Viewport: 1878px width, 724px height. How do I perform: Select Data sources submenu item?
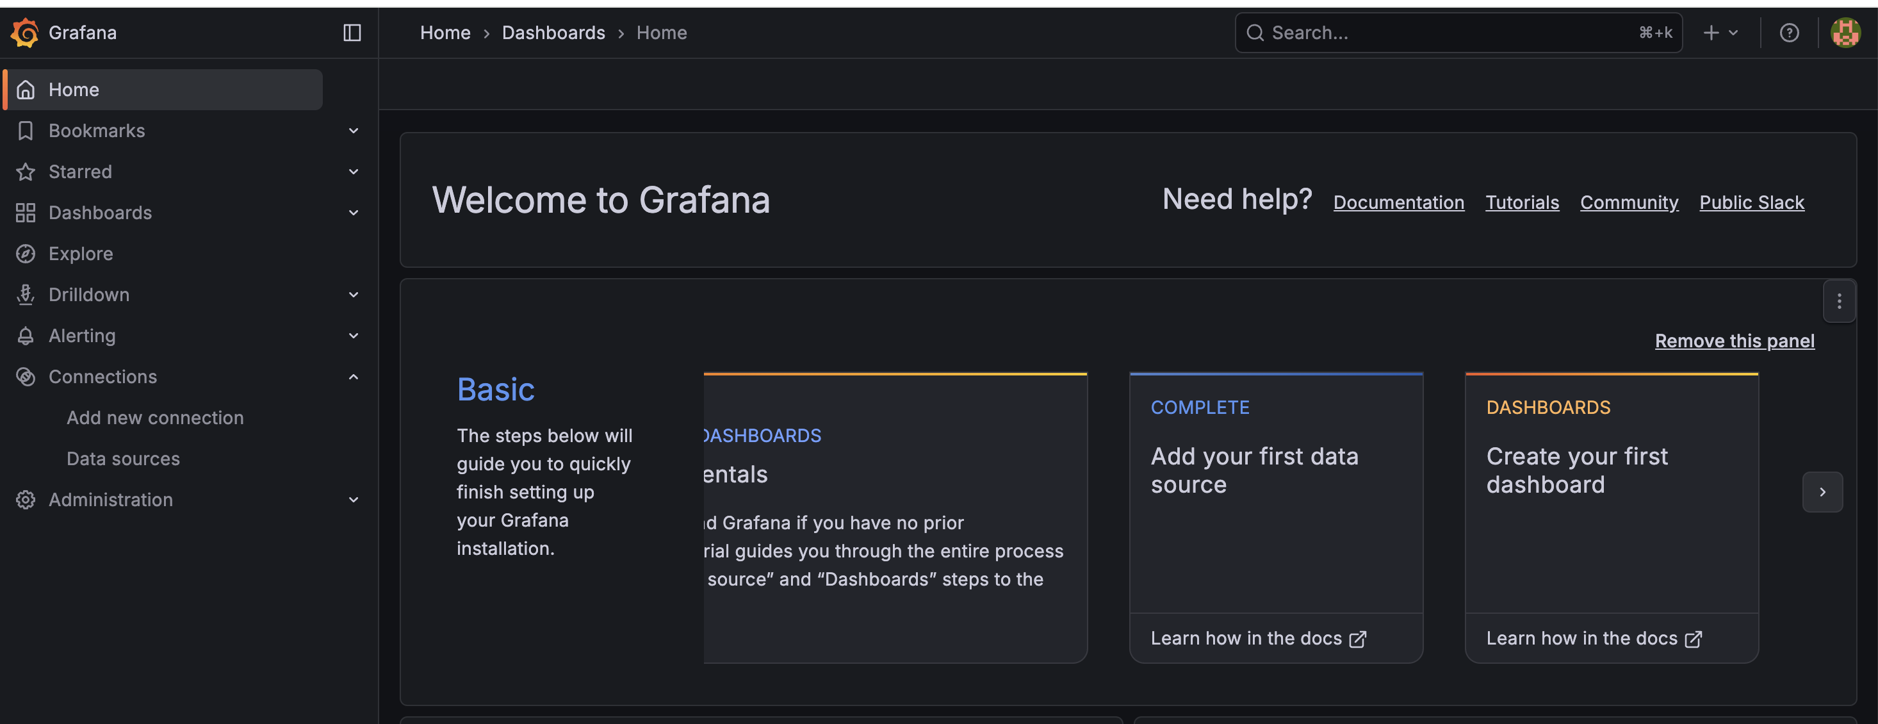click(x=123, y=459)
